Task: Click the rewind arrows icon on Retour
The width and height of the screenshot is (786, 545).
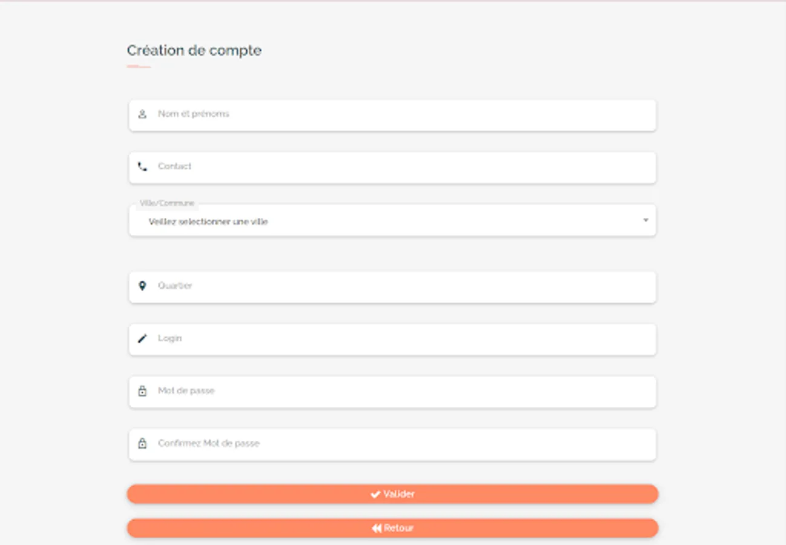Action: (377, 528)
